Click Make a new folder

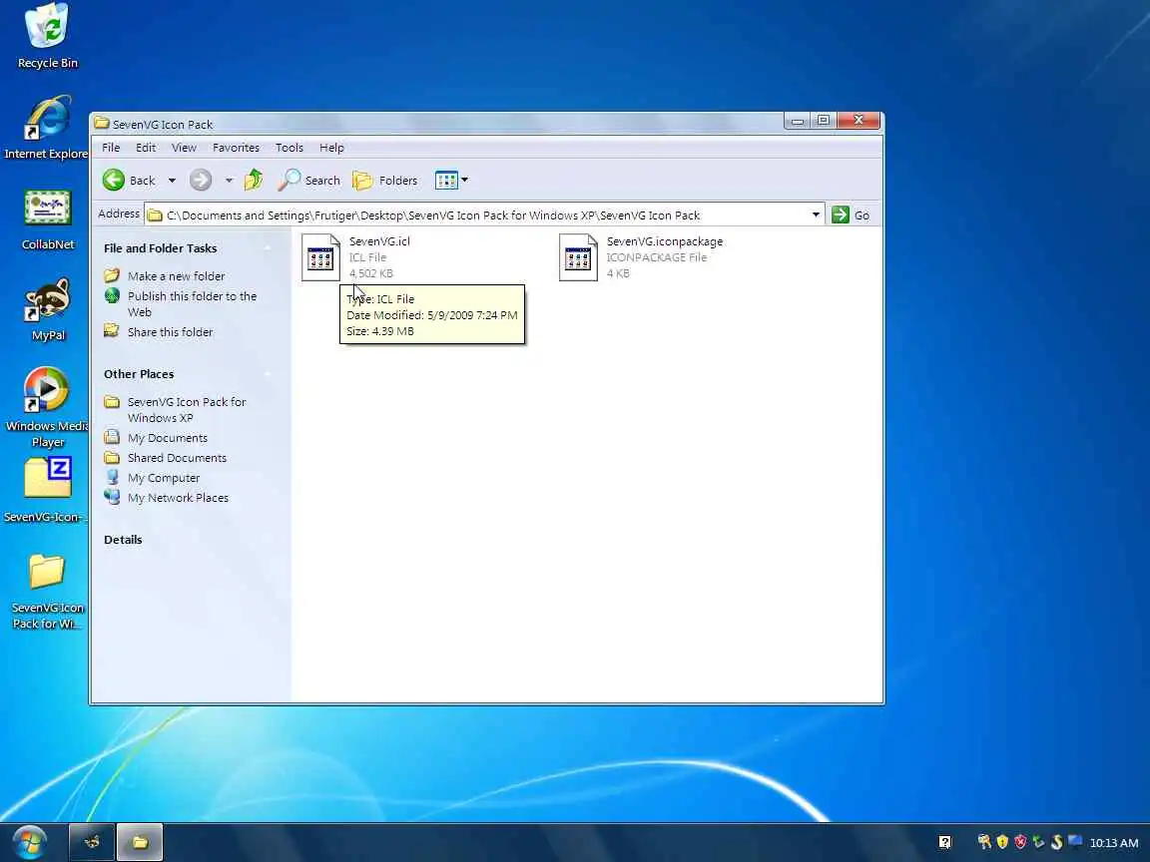tap(176, 276)
